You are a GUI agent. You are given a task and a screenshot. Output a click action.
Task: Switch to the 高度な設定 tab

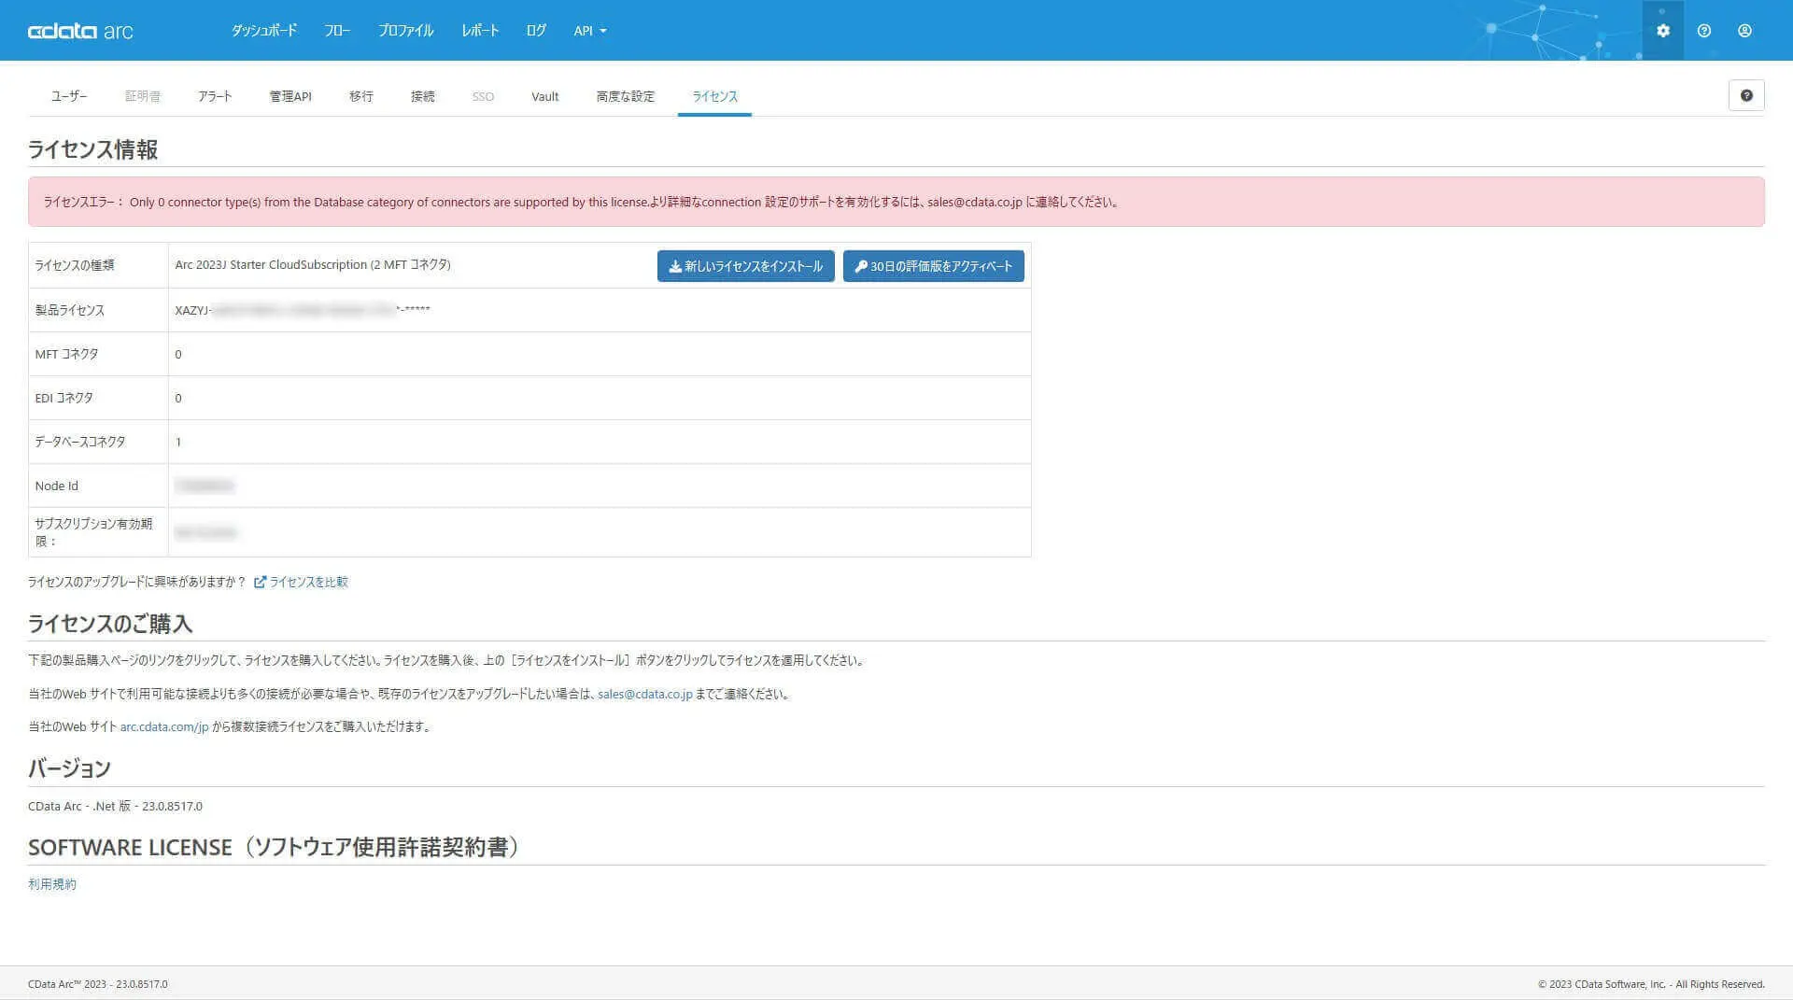coord(626,96)
